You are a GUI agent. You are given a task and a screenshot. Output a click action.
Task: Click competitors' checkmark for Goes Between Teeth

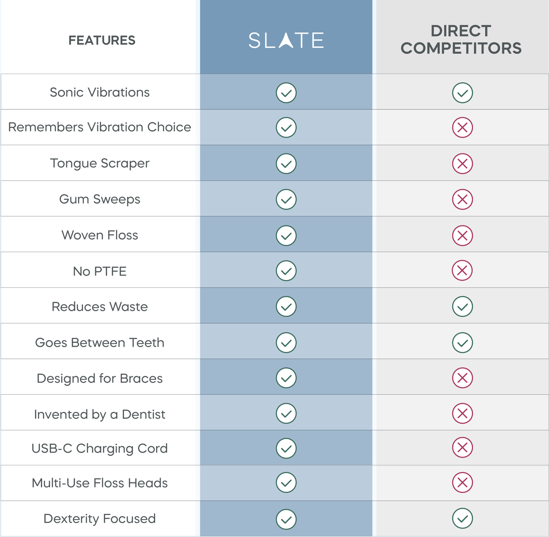[462, 343]
